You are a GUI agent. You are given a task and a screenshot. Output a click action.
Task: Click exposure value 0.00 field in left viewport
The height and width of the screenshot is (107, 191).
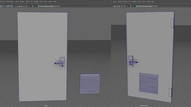pos(29,6)
